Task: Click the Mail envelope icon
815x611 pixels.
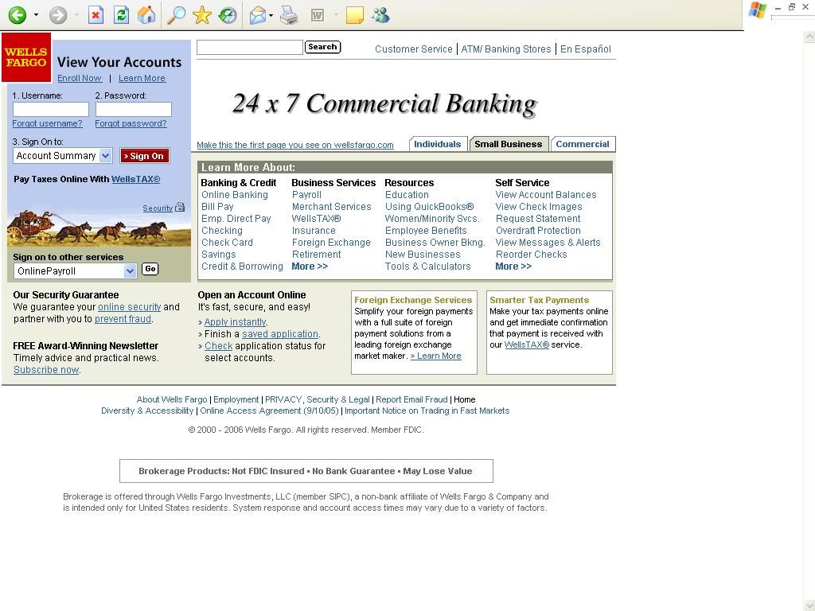Action: click(x=258, y=16)
